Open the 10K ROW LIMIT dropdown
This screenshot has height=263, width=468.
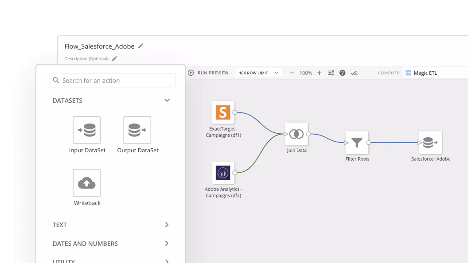(259, 73)
